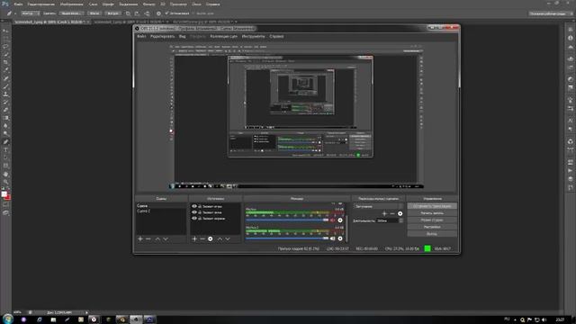Move the OBS source up
Viewport: 576px width, 324px height.
click(x=220, y=239)
